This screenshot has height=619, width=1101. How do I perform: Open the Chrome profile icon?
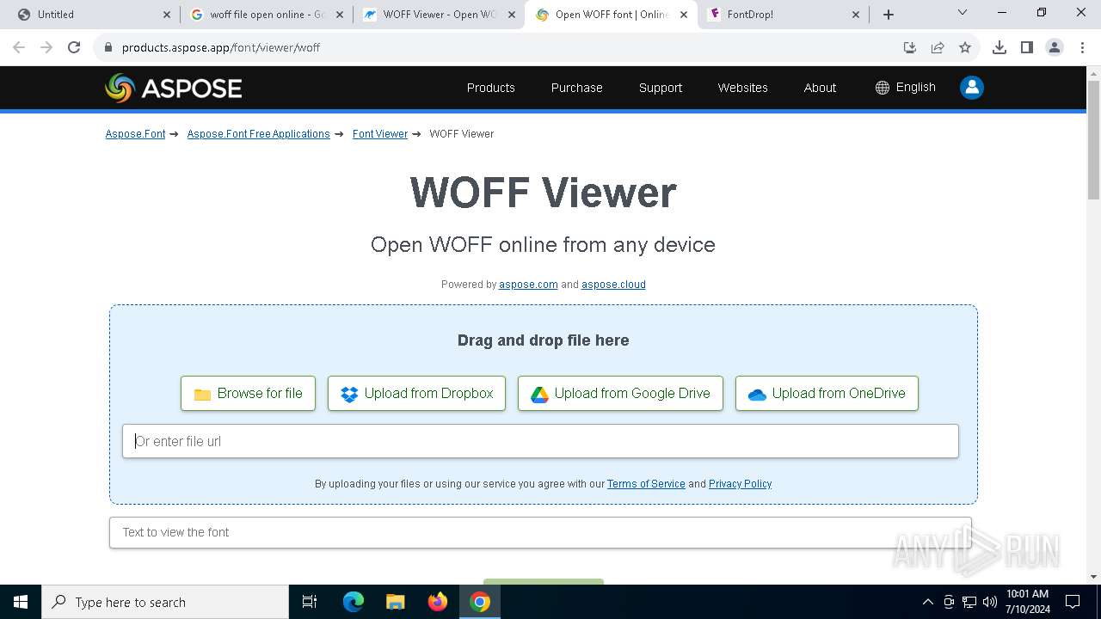(x=1055, y=47)
